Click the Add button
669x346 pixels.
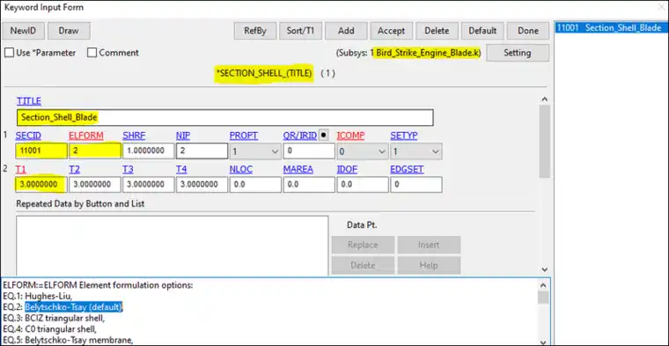pyautogui.click(x=346, y=31)
